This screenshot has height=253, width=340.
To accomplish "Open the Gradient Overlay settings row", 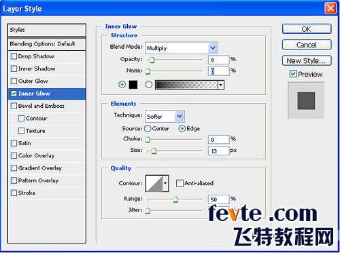I will (47, 168).
